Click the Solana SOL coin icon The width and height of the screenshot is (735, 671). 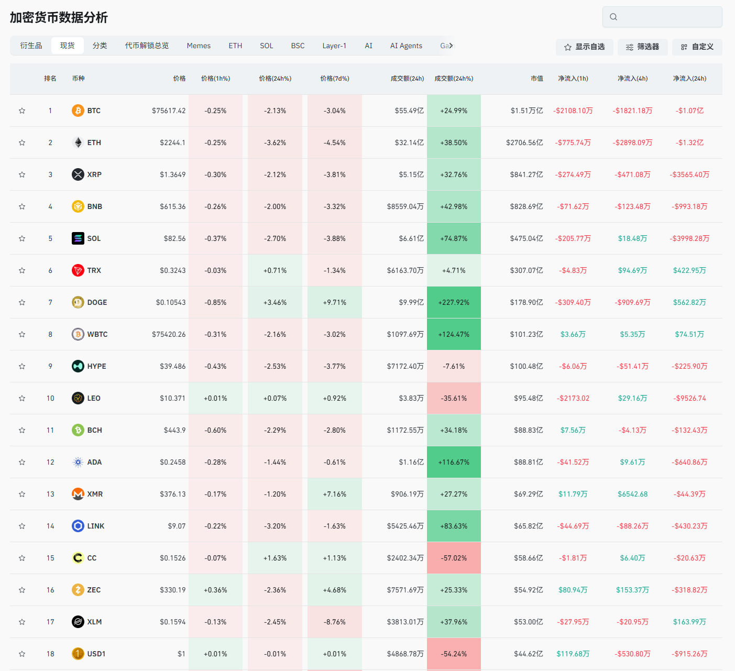78,238
